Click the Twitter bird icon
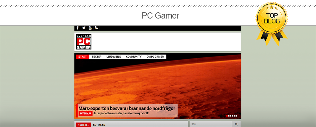 84,28
